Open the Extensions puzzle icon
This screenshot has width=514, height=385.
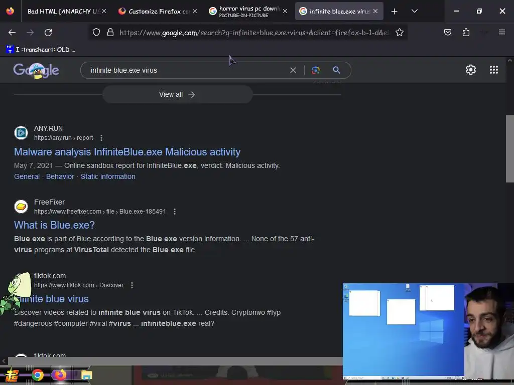pos(466,32)
